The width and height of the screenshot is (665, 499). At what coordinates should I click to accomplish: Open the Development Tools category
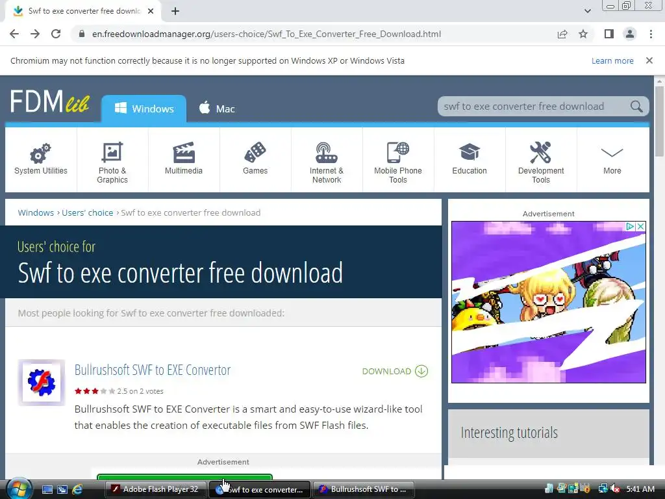541,160
